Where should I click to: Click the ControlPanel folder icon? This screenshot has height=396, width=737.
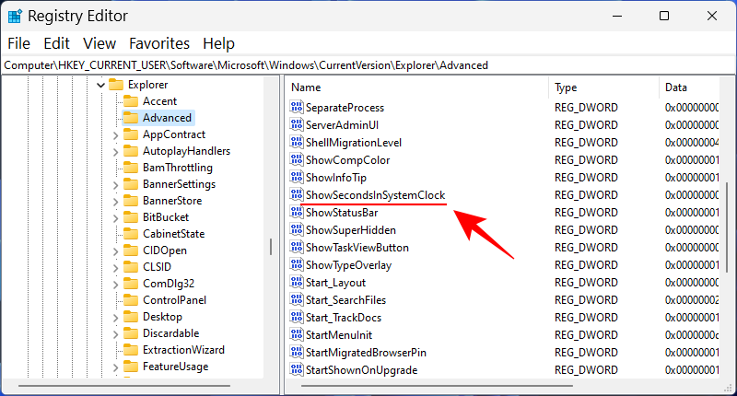coord(130,299)
